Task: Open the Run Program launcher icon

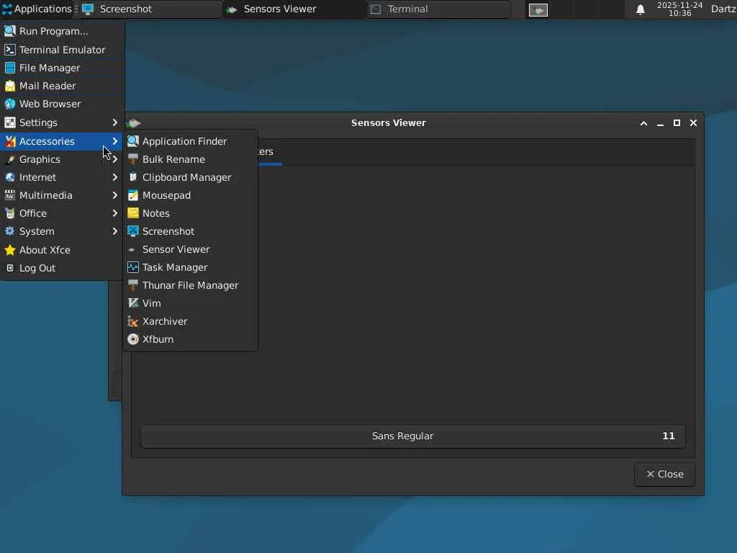Action: (x=10, y=31)
